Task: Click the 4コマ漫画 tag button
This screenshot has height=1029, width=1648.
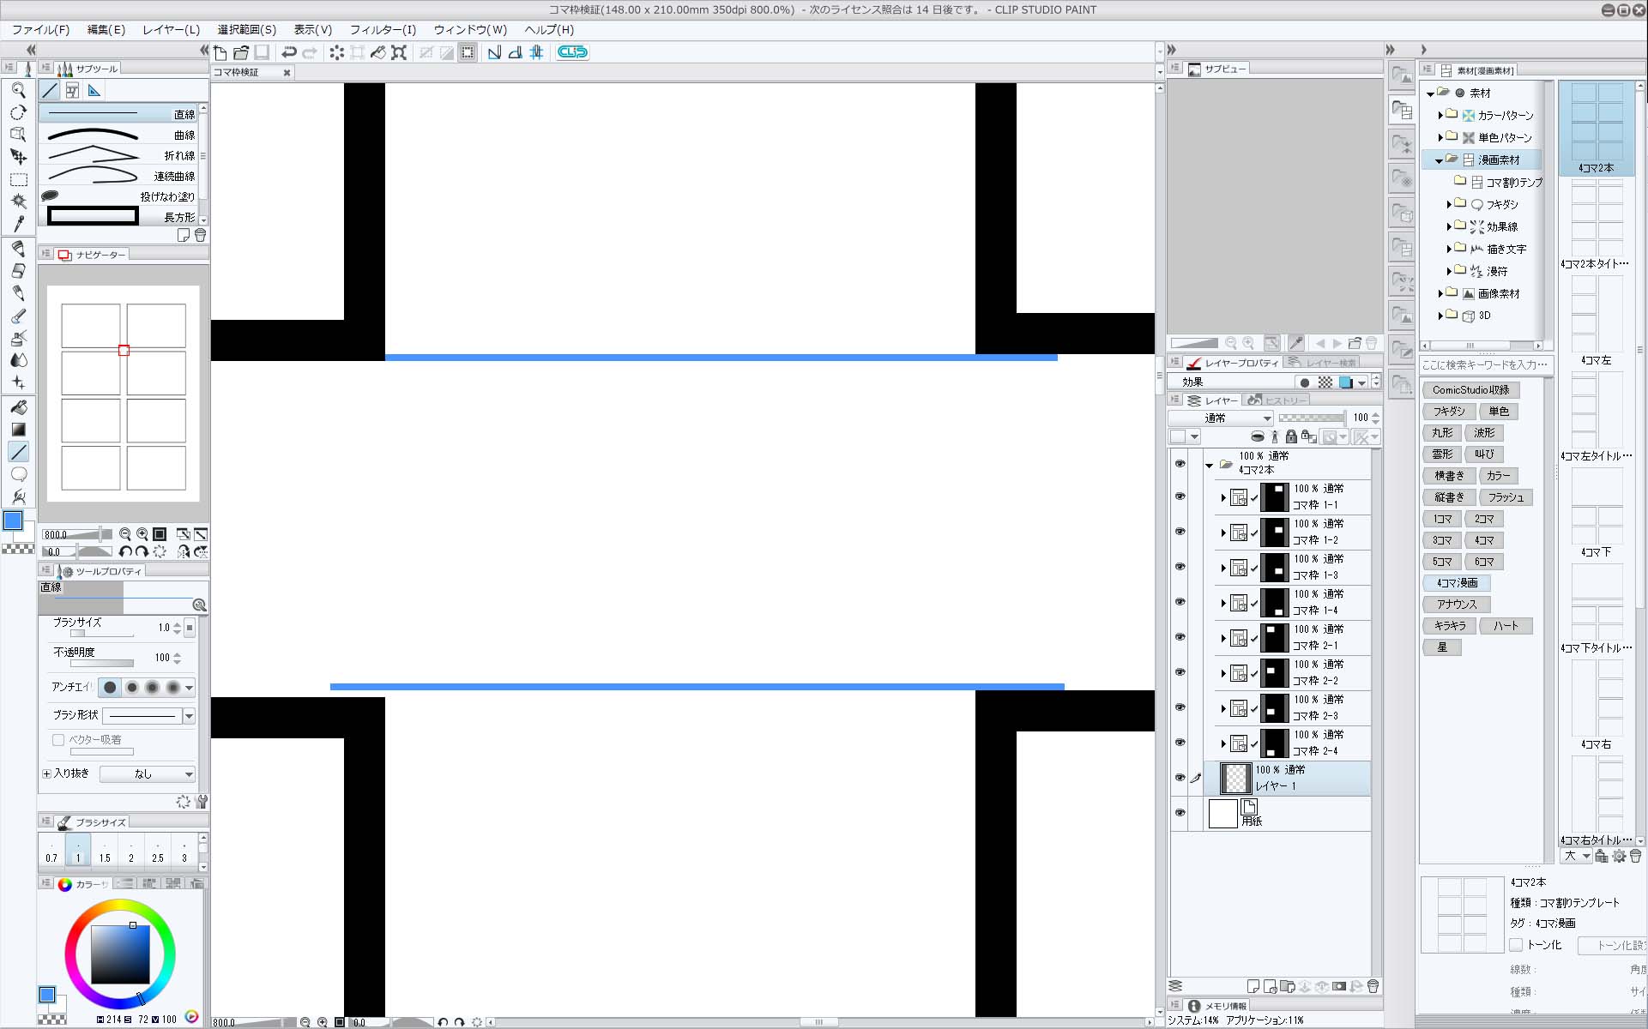Action: 1457,583
